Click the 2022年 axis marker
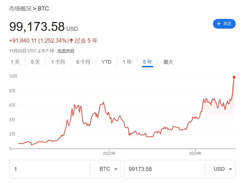Screen dimensions: 246x183 pyautogui.click(x=109, y=153)
